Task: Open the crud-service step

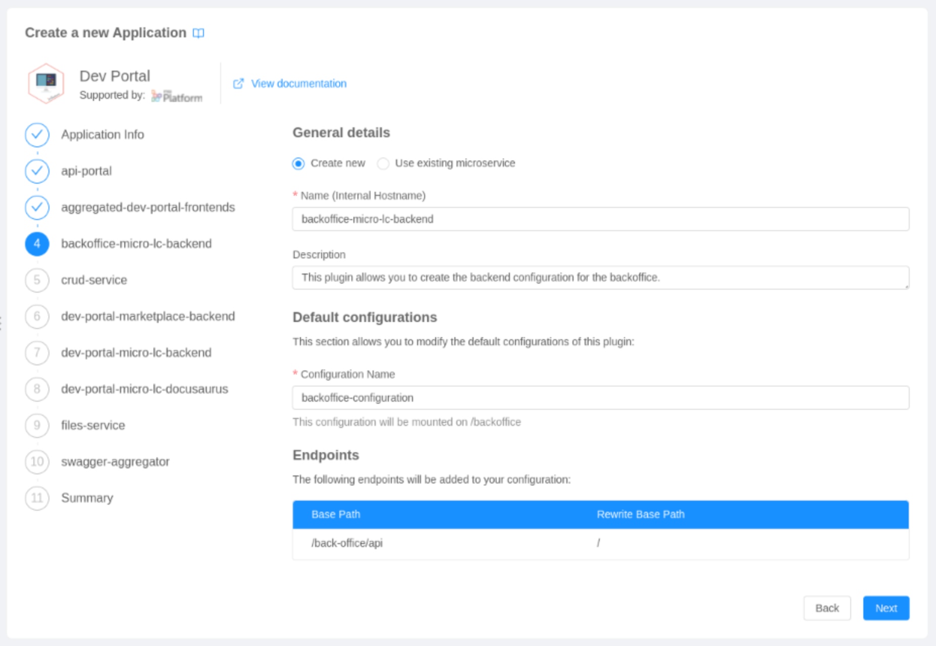Action: click(94, 280)
